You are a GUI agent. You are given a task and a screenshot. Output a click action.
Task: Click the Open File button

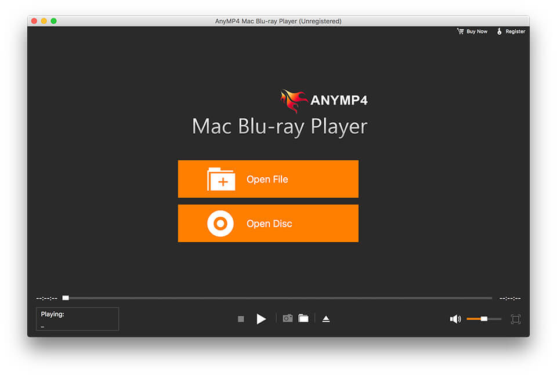pyautogui.click(x=267, y=179)
